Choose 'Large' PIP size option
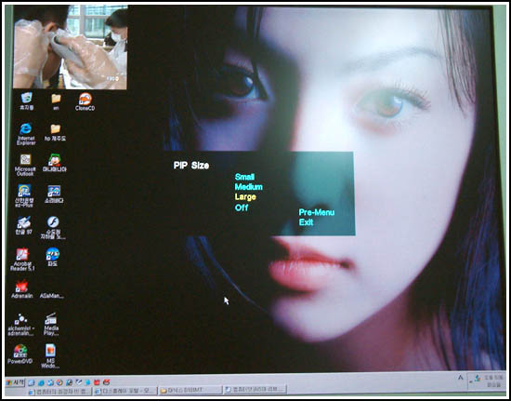 (x=245, y=197)
